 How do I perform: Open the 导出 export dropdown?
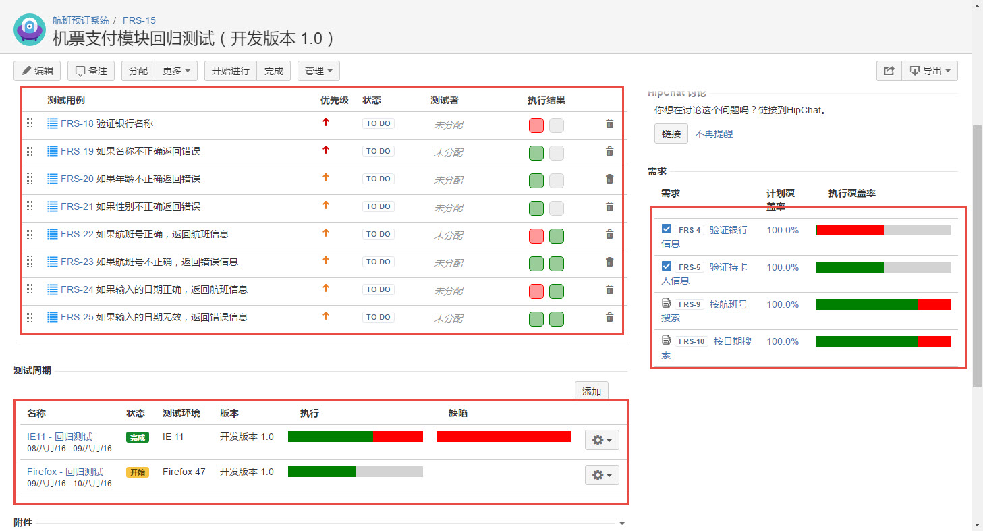[x=930, y=71]
